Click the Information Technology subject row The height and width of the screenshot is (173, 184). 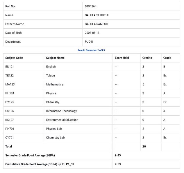click(92, 111)
